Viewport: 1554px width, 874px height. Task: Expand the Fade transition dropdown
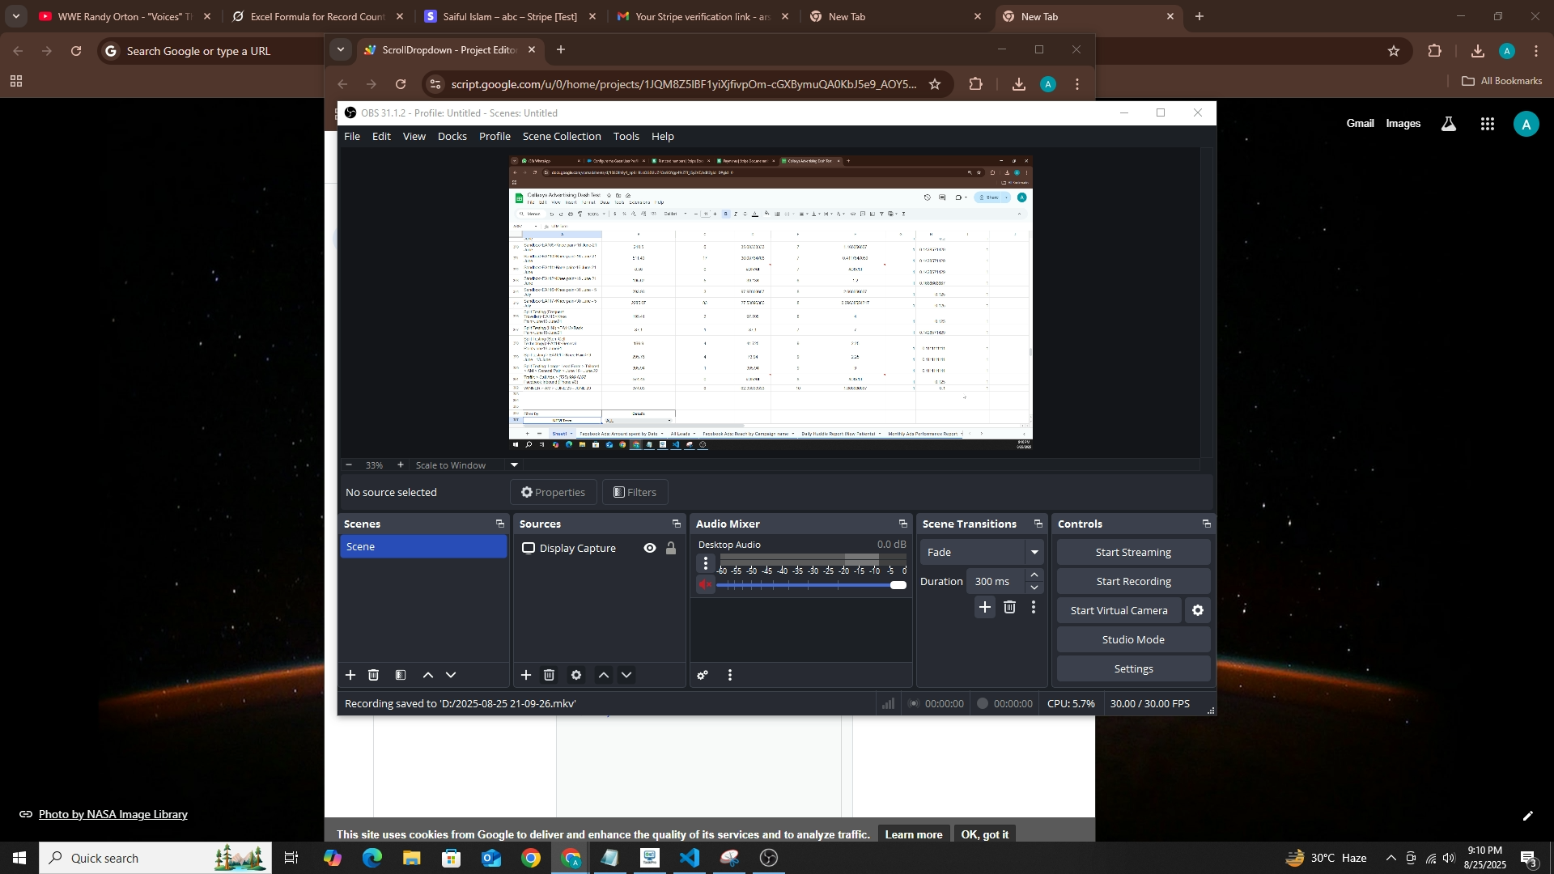click(x=1034, y=552)
